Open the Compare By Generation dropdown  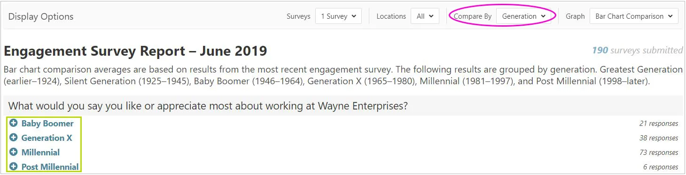tap(523, 16)
